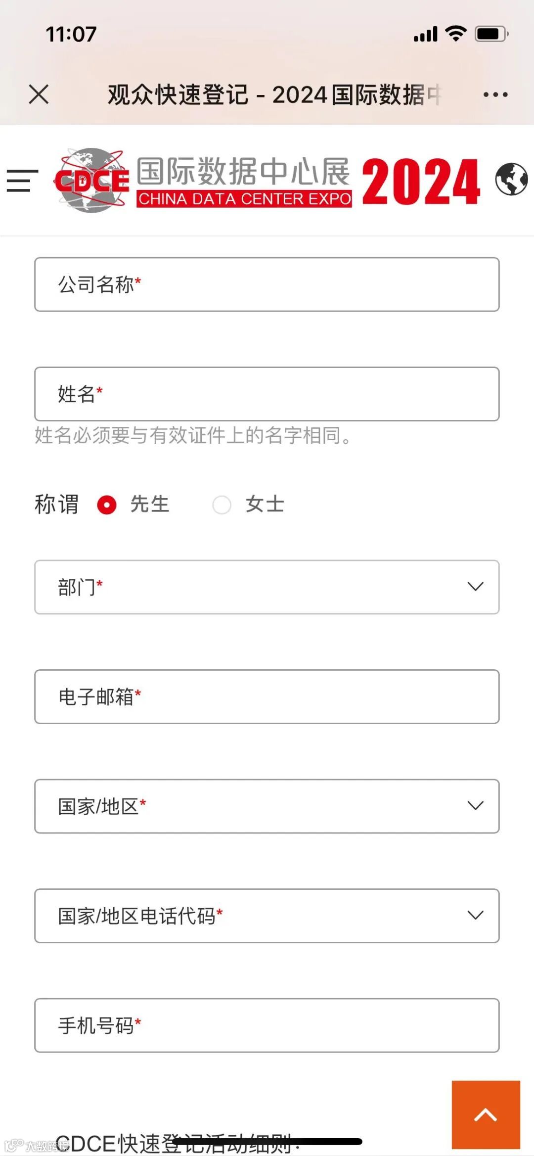Click into the 电子邮箱 field
This screenshot has width=534, height=1156.
(267, 697)
